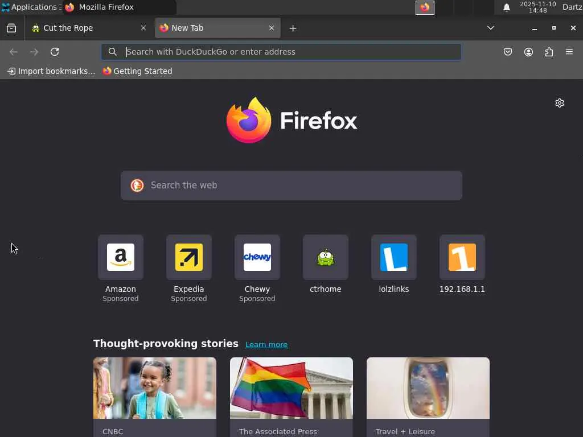Open the Pocket save icon
583x437 pixels.
(507, 52)
